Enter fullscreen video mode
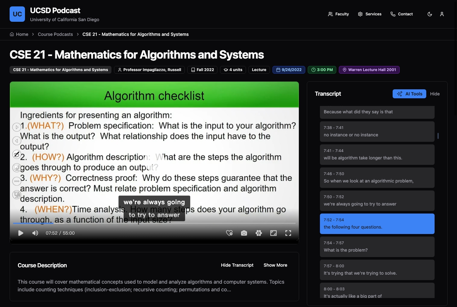The image size is (457, 307). [x=288, y=233]
